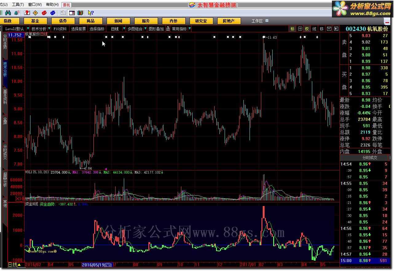This screenshot has width=394, height=271.
Task: Click the grey notepad toolbar icon
Action: coord(63,13)
